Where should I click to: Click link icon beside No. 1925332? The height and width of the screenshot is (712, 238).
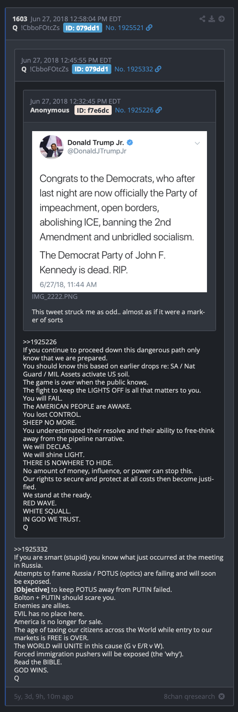click(158, 69)
